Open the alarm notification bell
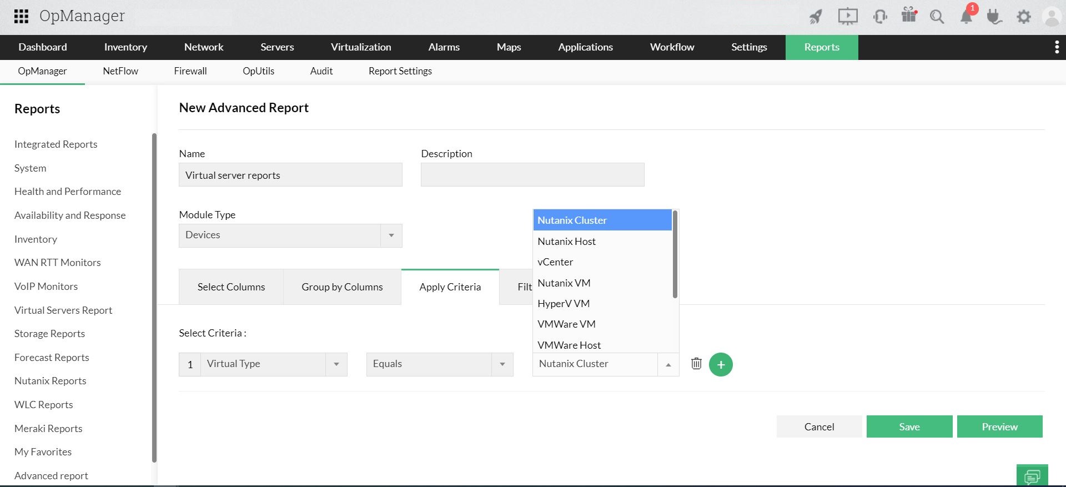Viewport: 1066px width, 487px height. point(967,17)
